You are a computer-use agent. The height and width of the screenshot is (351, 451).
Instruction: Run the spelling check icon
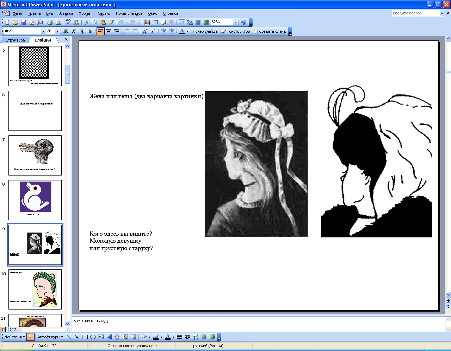(68, 22)
